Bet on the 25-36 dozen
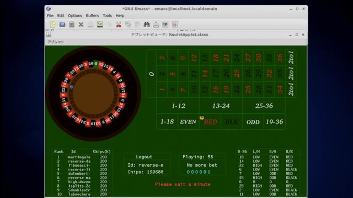353x198 pixels. [264, 106]
